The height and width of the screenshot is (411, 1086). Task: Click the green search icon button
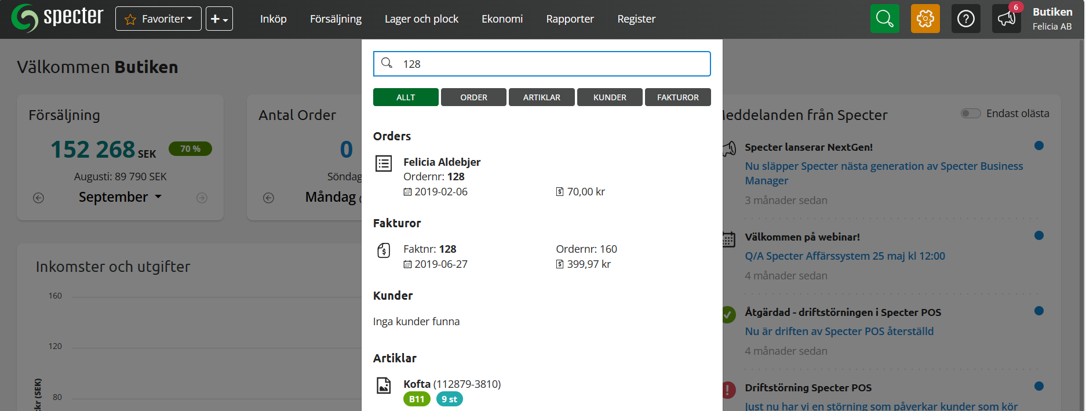point(884,19)
